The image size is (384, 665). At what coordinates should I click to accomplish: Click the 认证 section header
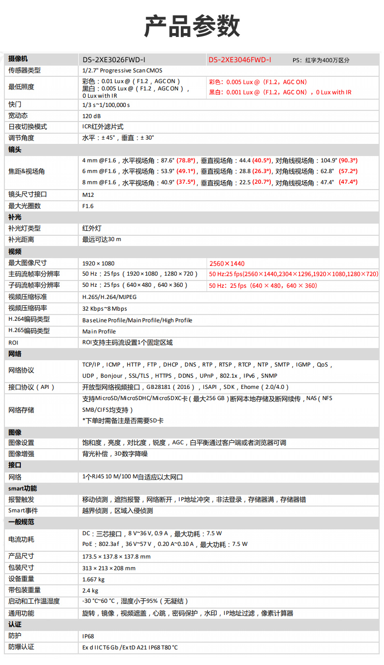pos(15,624)
